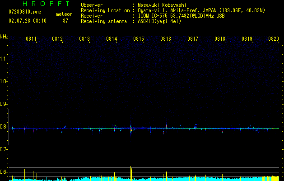
Task: Click the 1.0 kHz axis label
Action: point(4,81)
